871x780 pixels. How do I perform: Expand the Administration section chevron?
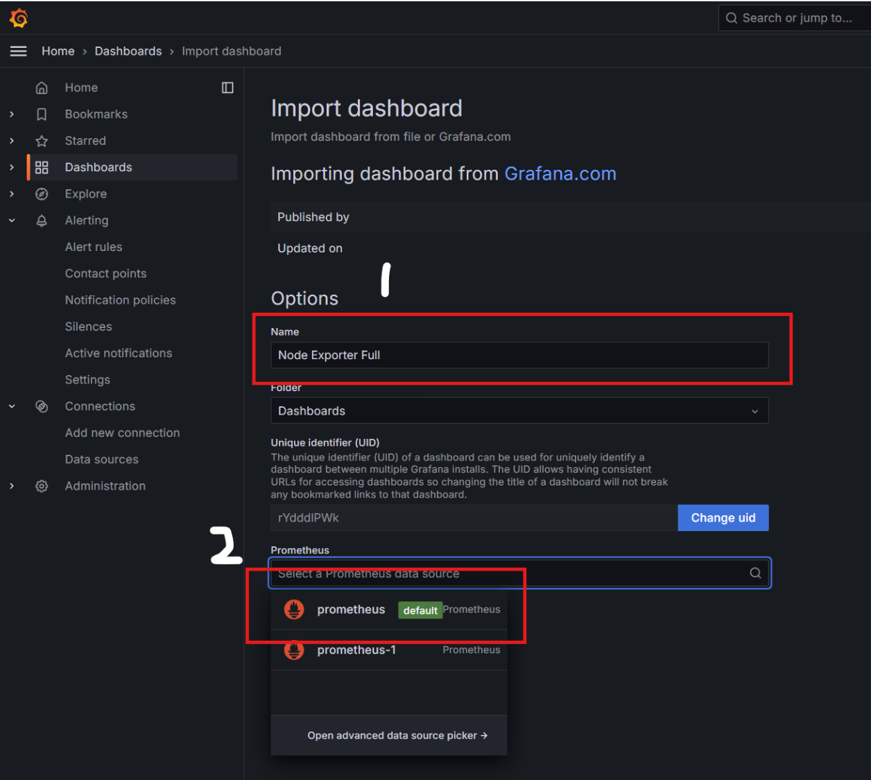(12, 486)
